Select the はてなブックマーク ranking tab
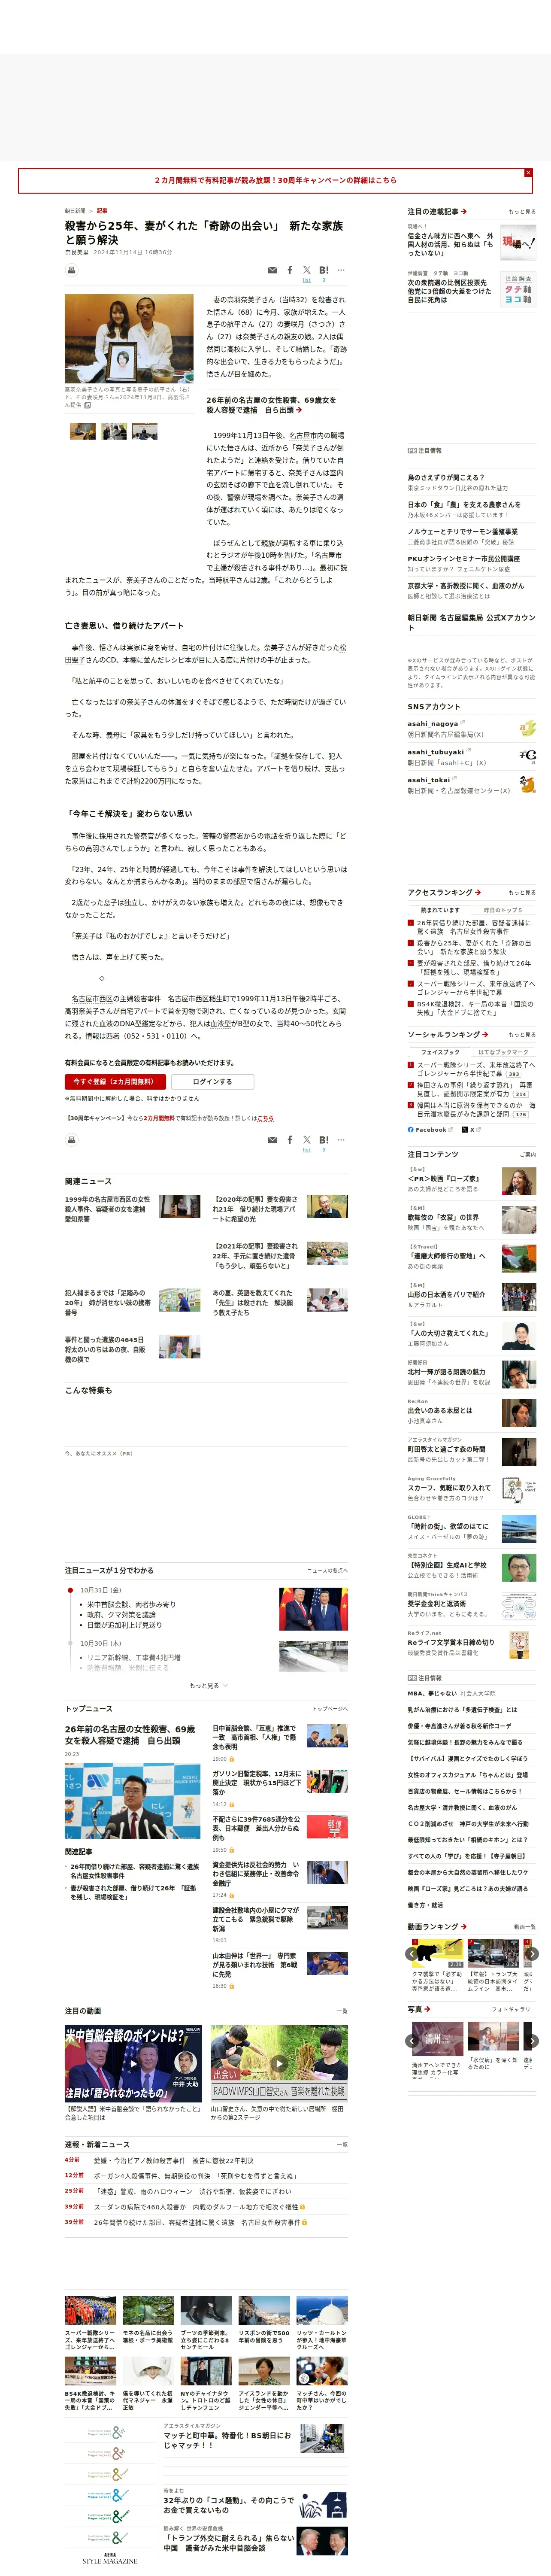Viewport: 551px width, 2576px height. pos(503,1052)
